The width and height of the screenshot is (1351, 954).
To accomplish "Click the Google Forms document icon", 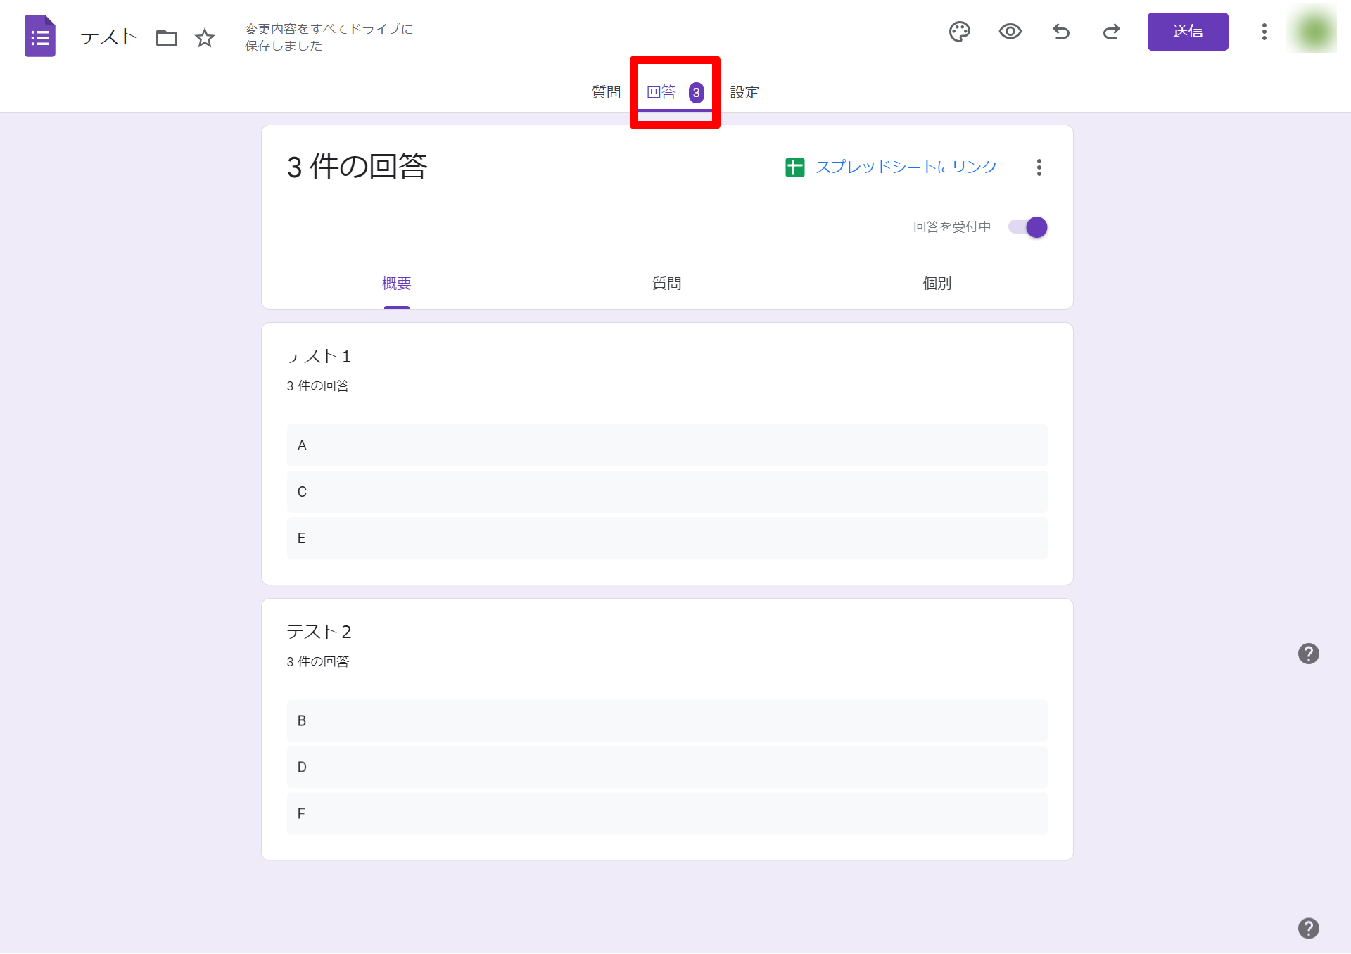I will 40,35.
